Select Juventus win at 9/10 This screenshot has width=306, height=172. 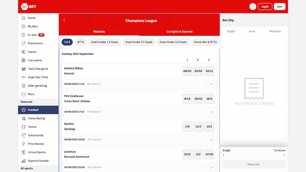coord(187,154)
